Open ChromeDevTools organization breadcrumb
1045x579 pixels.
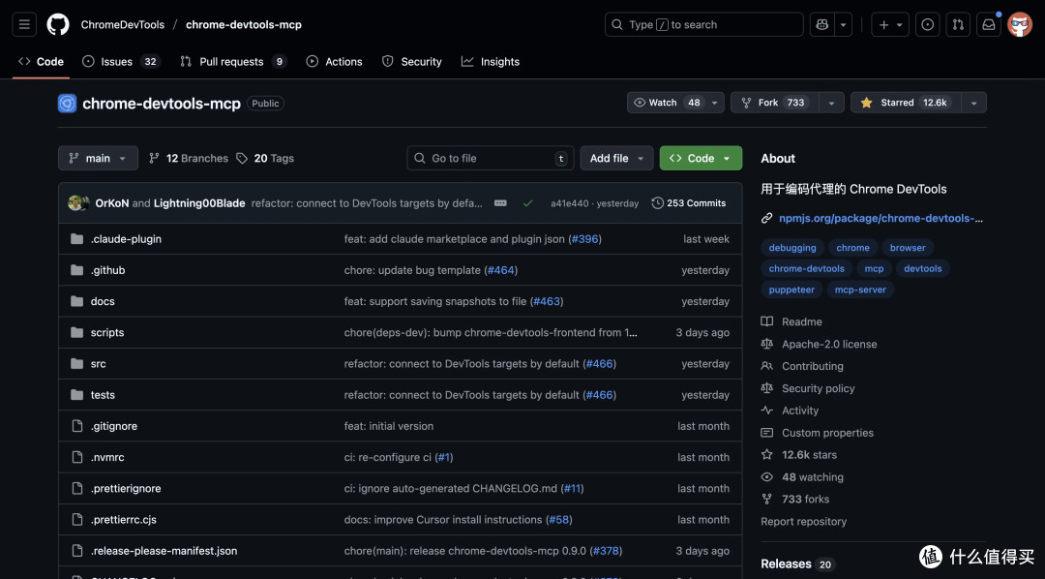[x=123, y=24]
